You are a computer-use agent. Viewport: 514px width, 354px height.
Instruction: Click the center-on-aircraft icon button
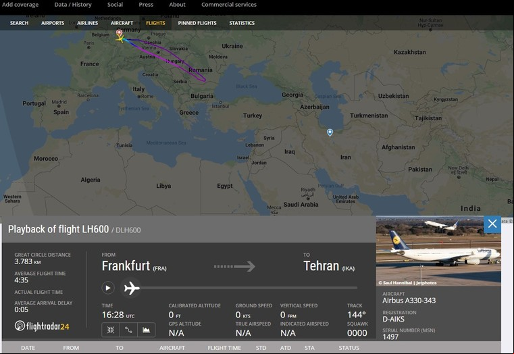(x=111, y=330)
